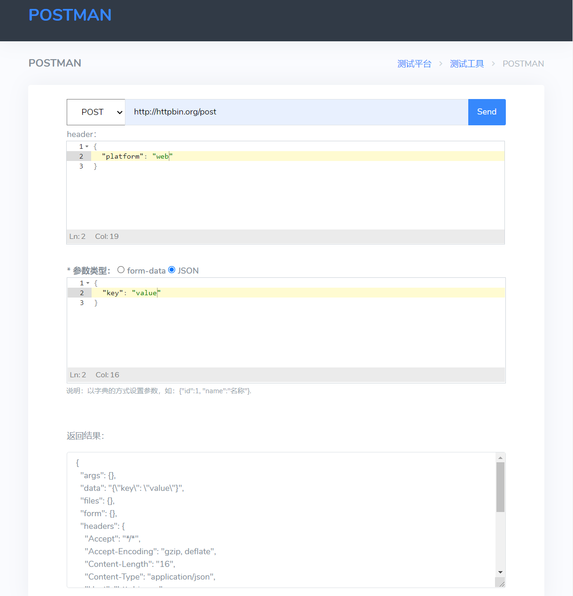
Task: Click the resize handle of result textarea
Action: pos(502,584)
